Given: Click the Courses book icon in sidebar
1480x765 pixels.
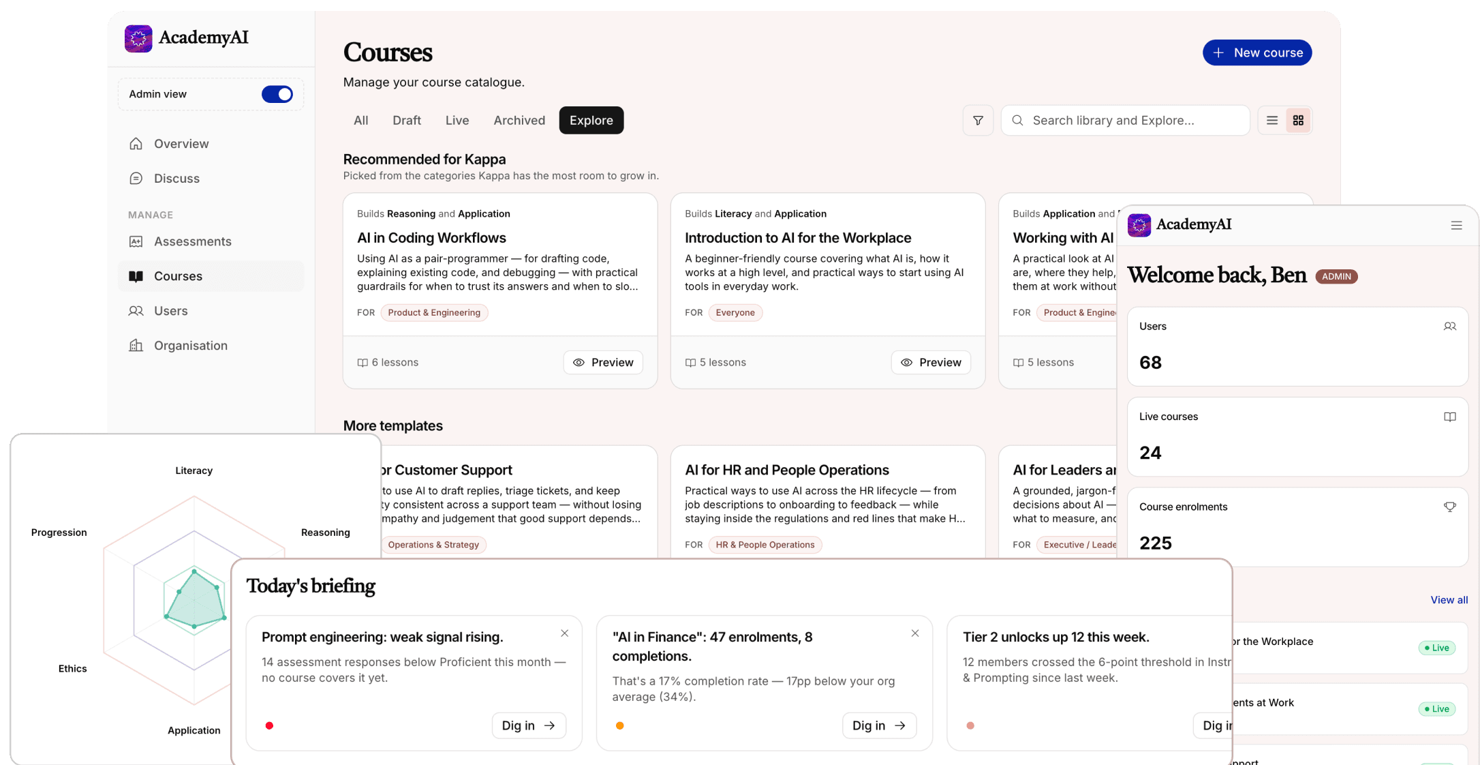Looking at the screenshot, I should coord(136,276).
